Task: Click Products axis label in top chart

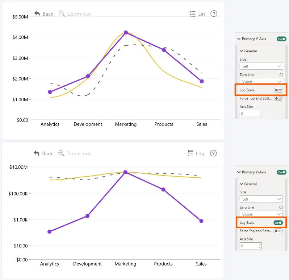Action: pos(164,124)
